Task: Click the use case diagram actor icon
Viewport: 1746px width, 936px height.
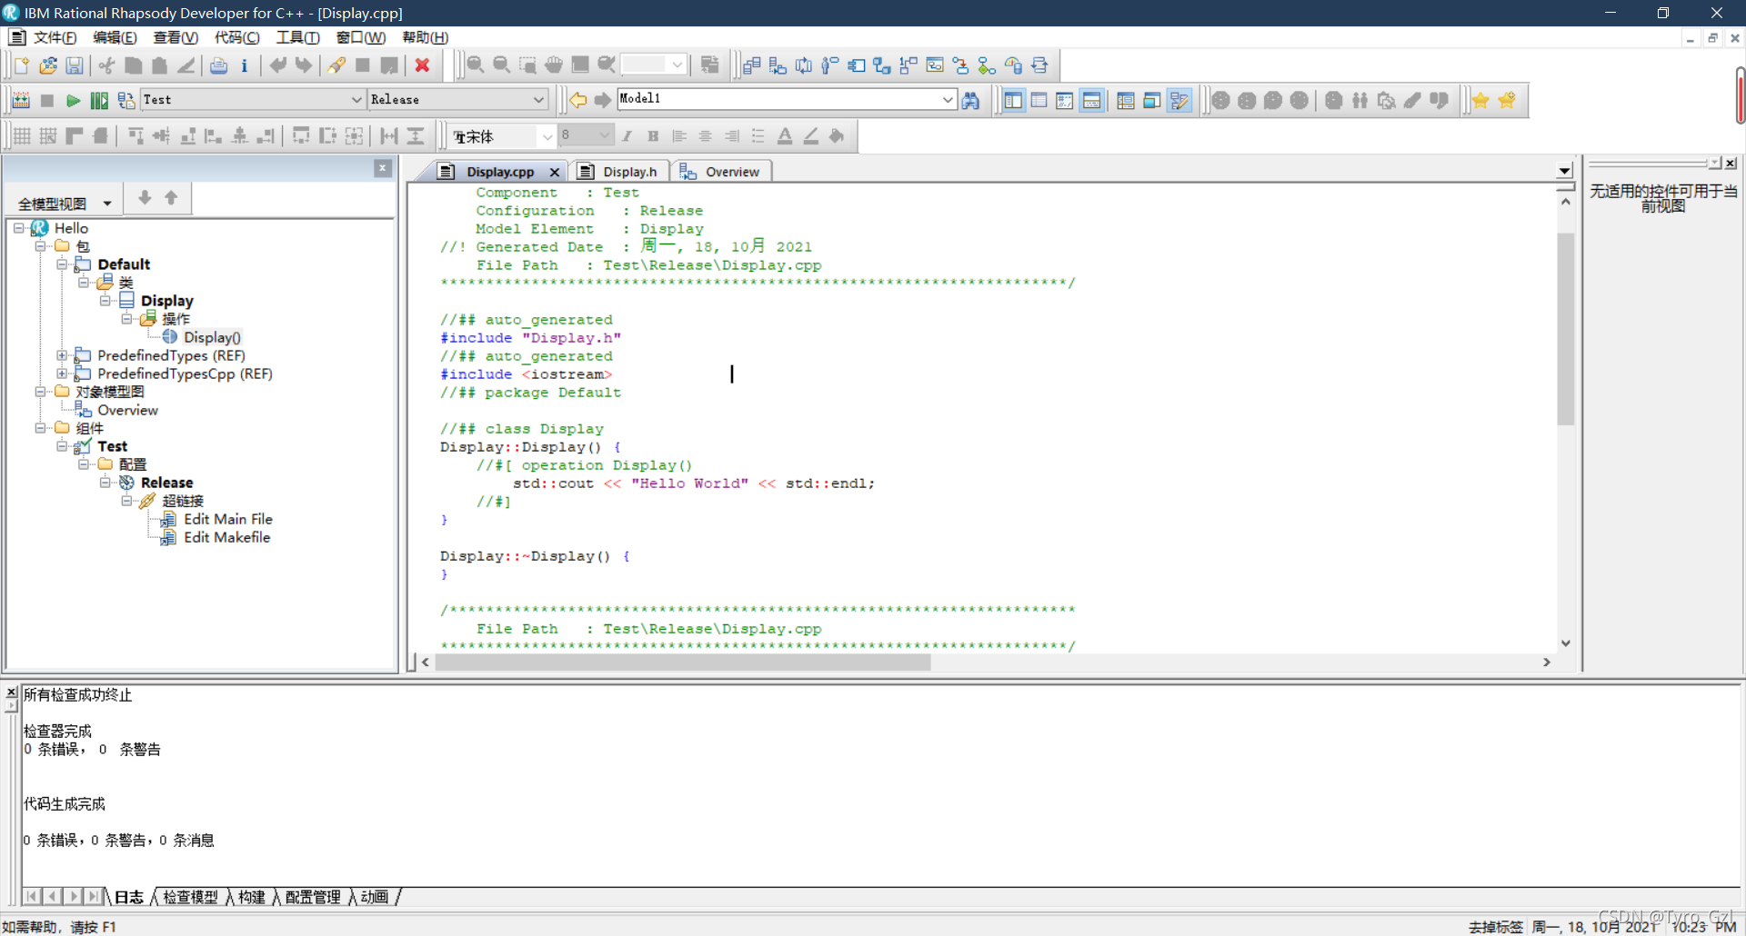Action: 829,65
